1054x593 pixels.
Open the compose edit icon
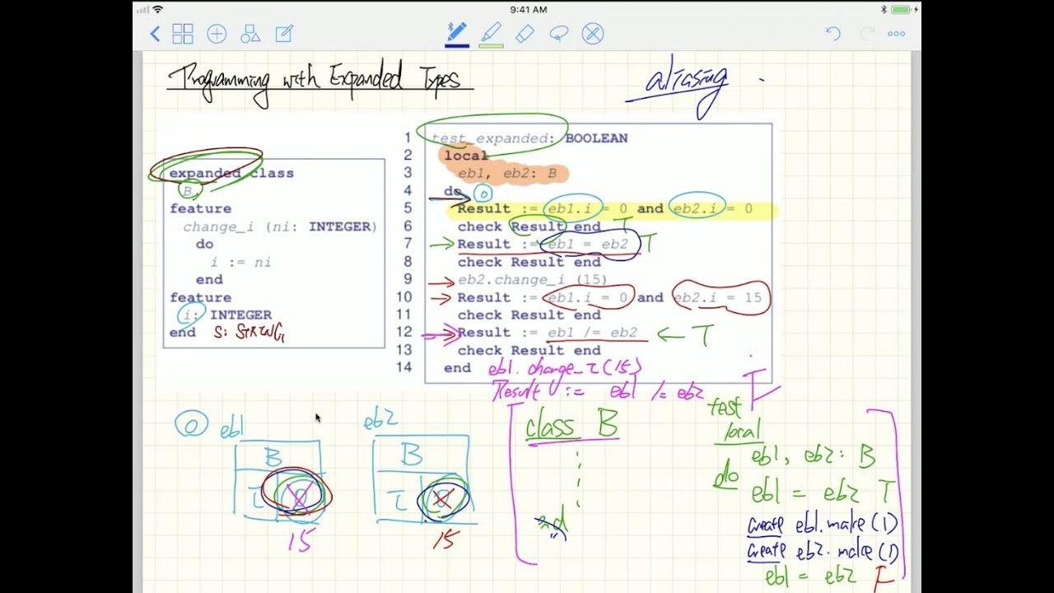[284, 34]
